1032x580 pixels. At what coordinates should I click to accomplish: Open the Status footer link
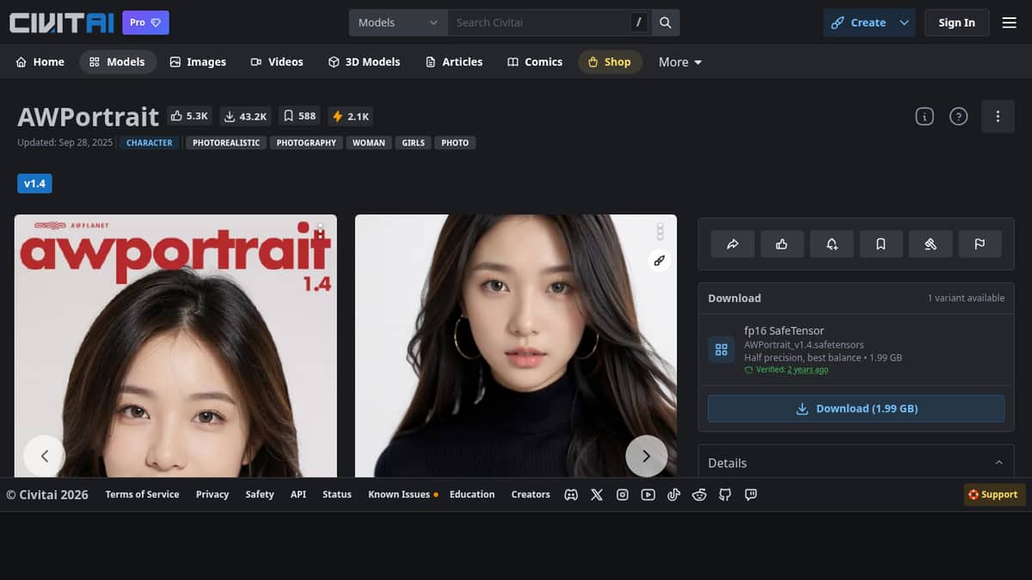pyautogui.click(x=337, y=495)
